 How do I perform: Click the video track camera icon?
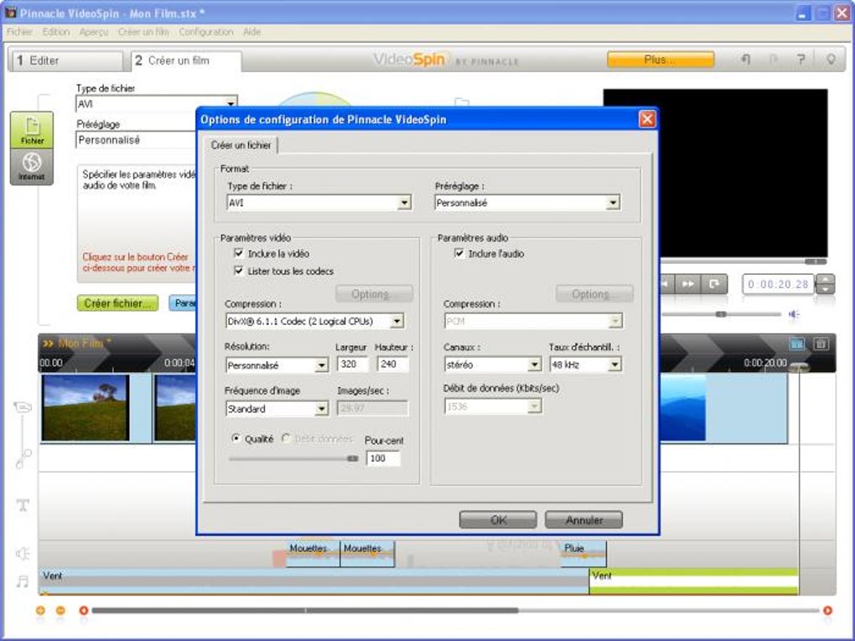[x=23, y=407]
